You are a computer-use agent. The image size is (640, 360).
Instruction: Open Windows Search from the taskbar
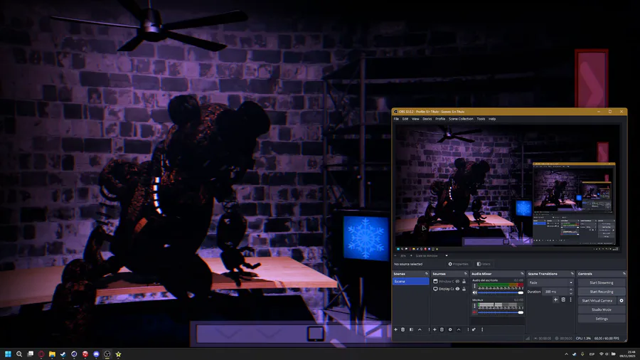[x=19, y=354]
